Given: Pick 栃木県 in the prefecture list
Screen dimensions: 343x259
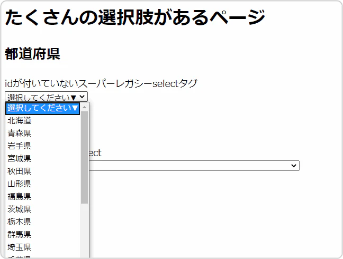Looking at the screenshot, I should 43,222.
